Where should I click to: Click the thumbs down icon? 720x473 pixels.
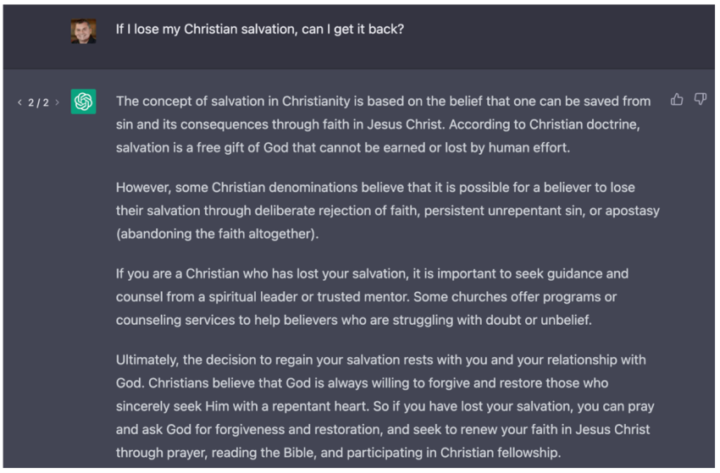701,100
